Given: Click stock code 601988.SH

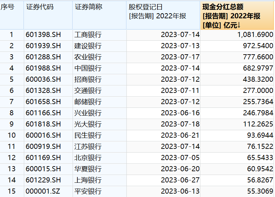Looking at the screenshot, I should (x=43, y=68).
